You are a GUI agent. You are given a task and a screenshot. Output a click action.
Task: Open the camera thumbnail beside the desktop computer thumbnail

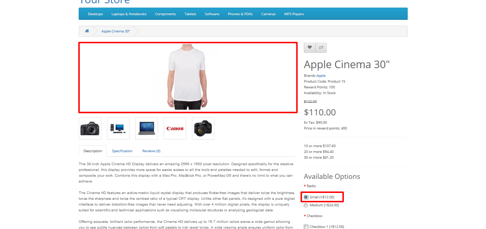(90, 128)
